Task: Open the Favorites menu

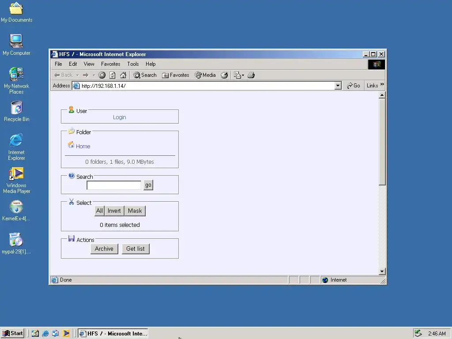Action: pyautogui.click(x=110, y=64)
